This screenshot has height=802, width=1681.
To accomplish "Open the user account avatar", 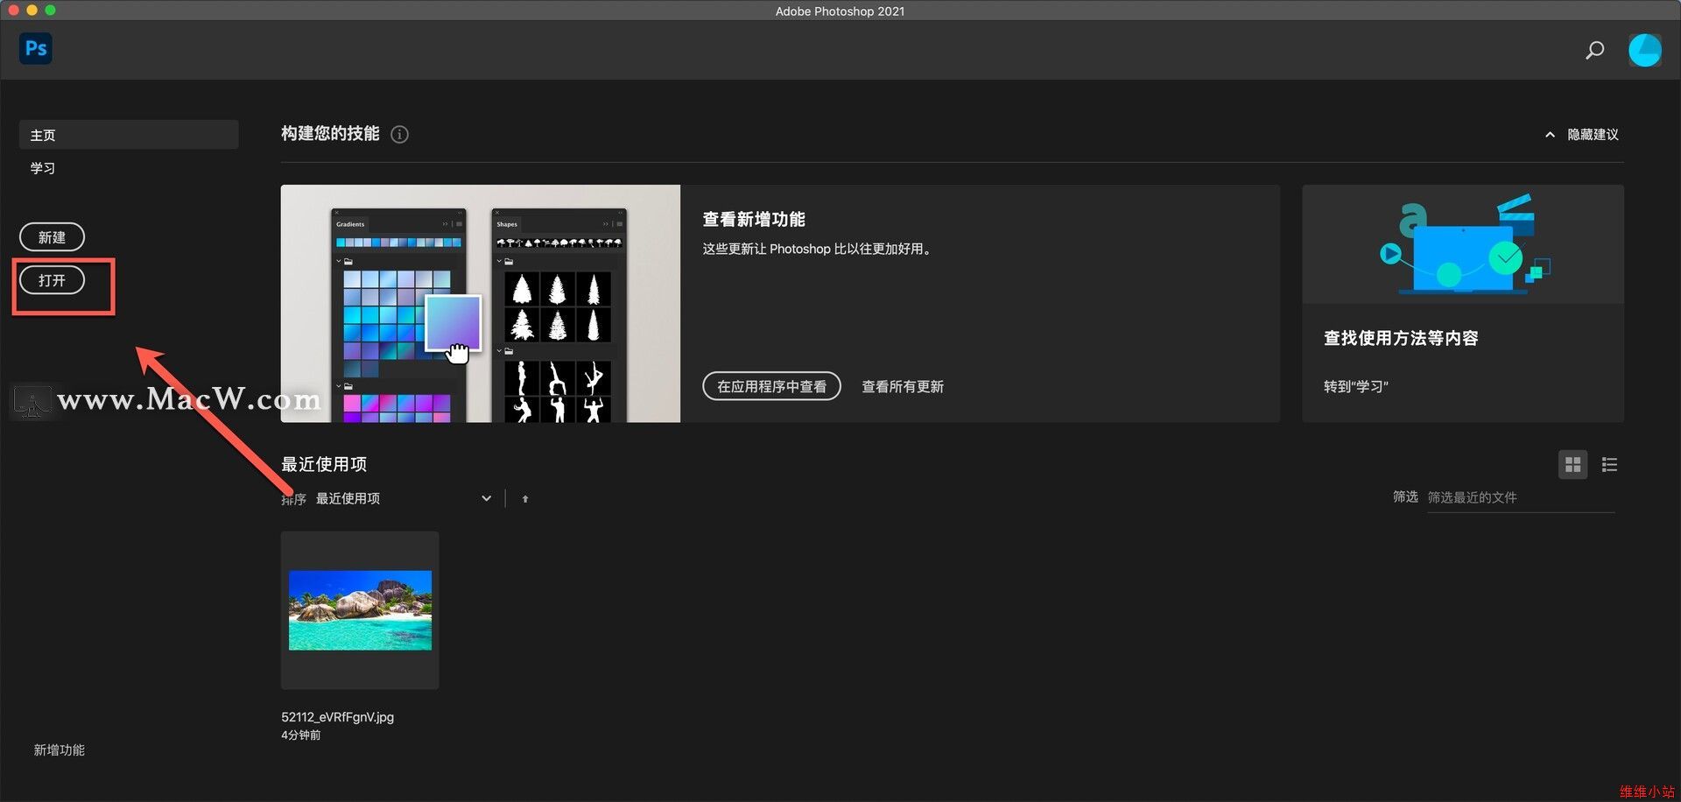I will coord(1644,51).
